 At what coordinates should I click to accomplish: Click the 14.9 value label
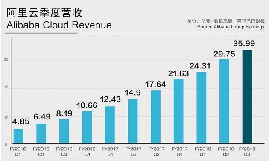[x=133, y=93]
